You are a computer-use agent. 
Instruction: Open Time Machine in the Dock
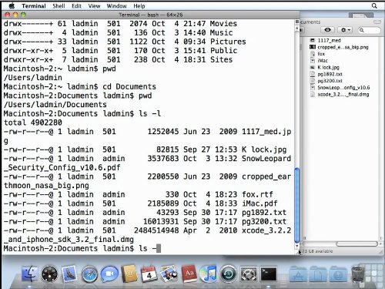point(229,274)
